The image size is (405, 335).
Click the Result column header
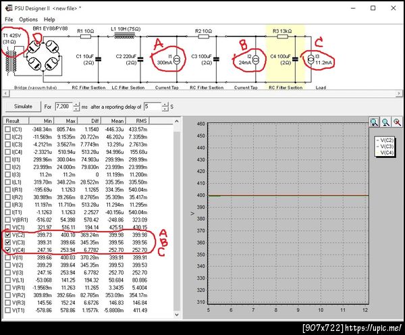[x=16, y=121]
